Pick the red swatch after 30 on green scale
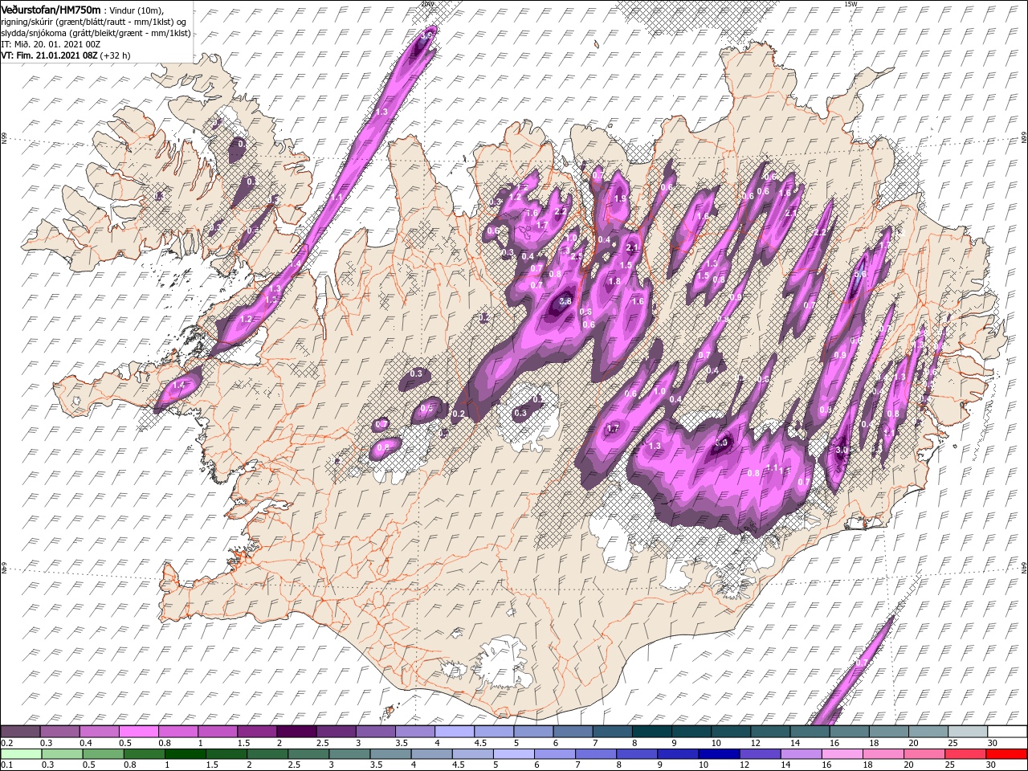This screenshot has width=1028, height=771. coord(1007,753)
